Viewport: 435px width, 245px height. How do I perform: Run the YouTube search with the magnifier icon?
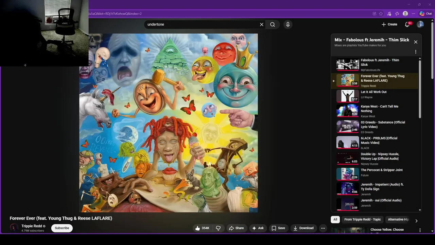point(273,24)
